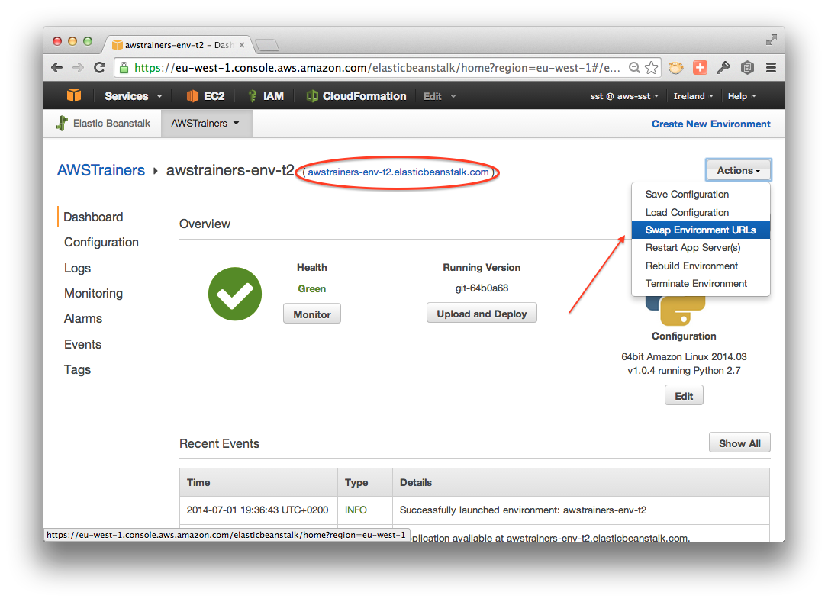Expand the AWSTrainers application dropdown

(206, 123)
